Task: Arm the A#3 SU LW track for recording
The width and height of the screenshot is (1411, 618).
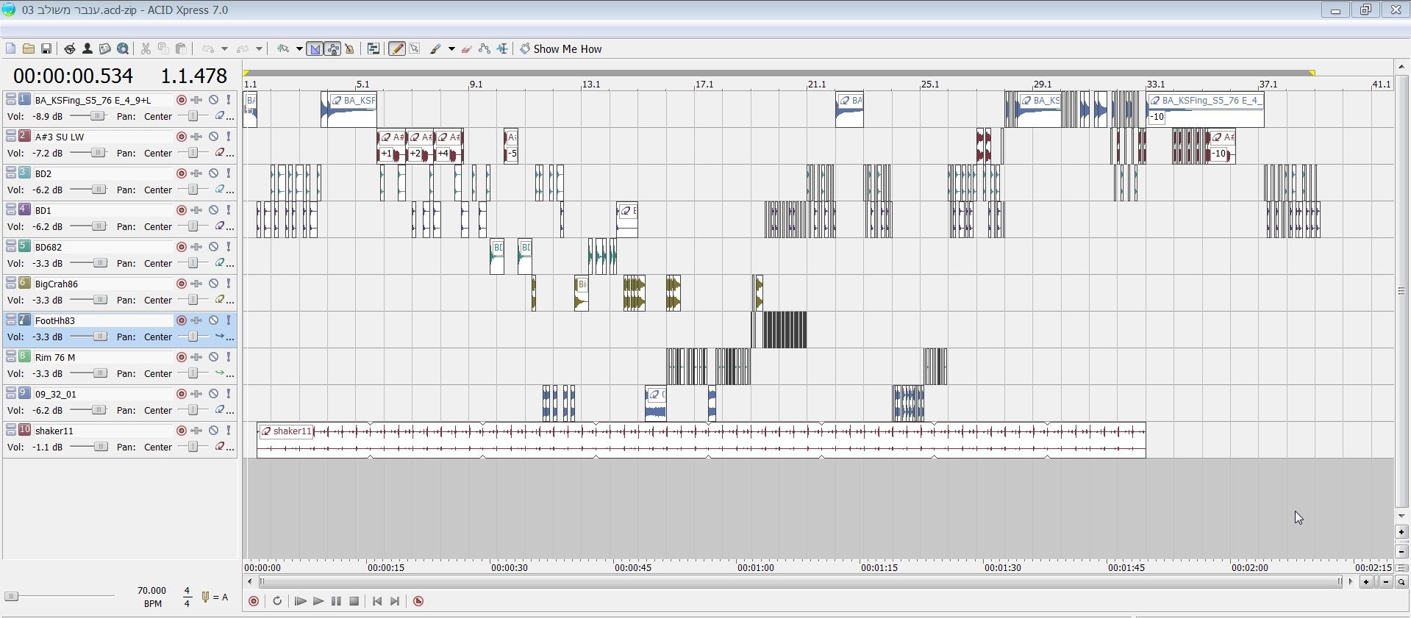Action: (x=181, y=137)
